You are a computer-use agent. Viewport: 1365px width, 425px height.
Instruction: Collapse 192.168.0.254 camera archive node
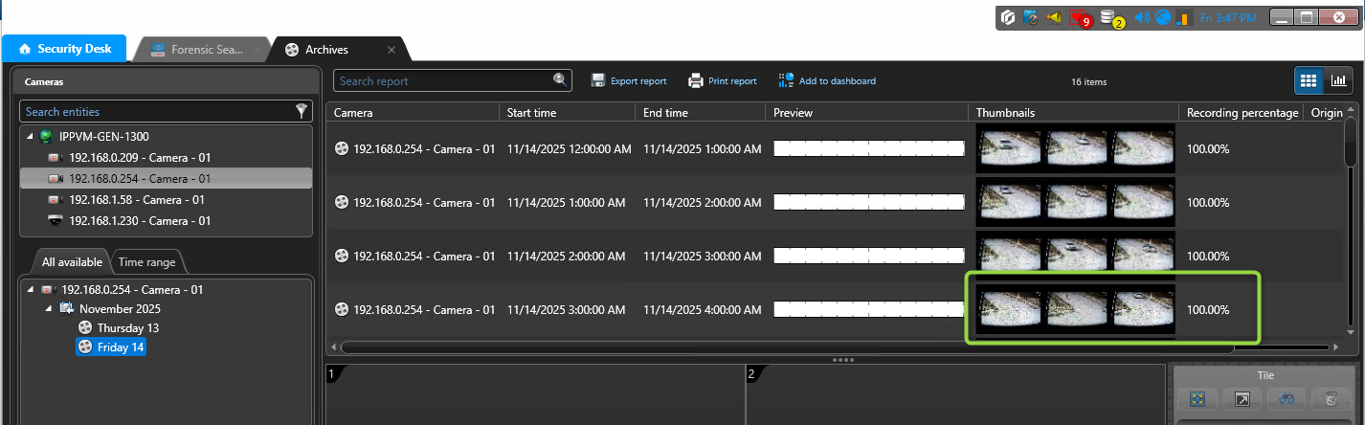pyautogui.click(x=31, y=289)
